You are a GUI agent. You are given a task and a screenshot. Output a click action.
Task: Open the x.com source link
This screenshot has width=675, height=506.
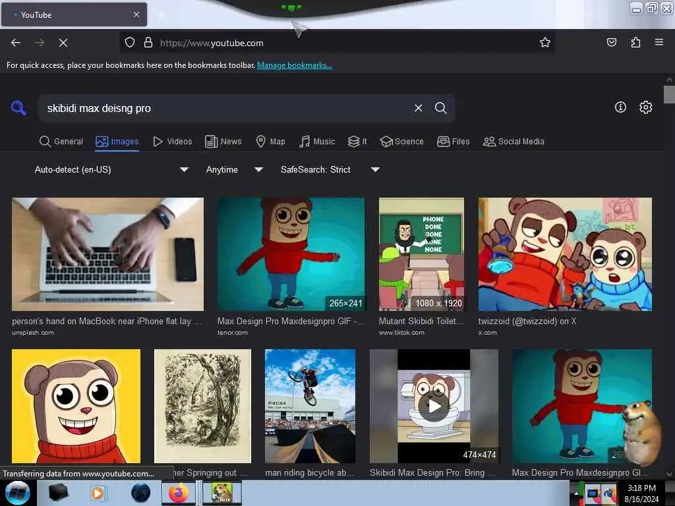point(487,333)
